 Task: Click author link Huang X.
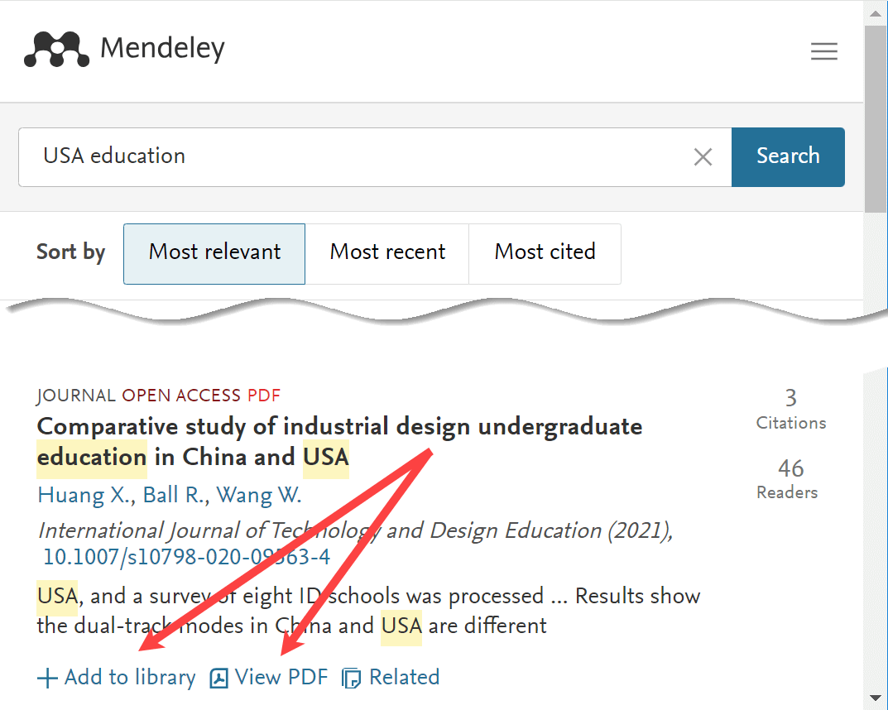(83, 494)
